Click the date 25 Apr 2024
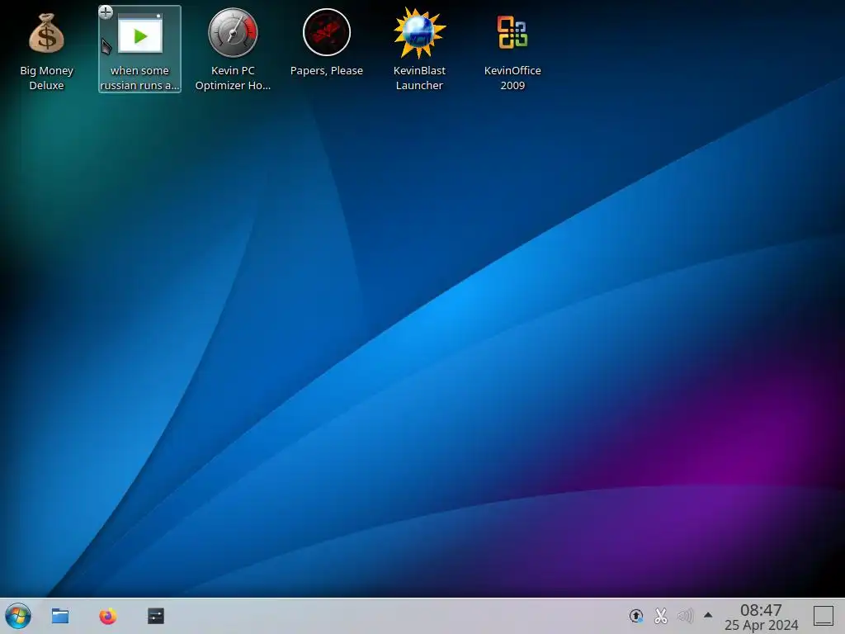 pyautogui.click(x=761, y=625)
